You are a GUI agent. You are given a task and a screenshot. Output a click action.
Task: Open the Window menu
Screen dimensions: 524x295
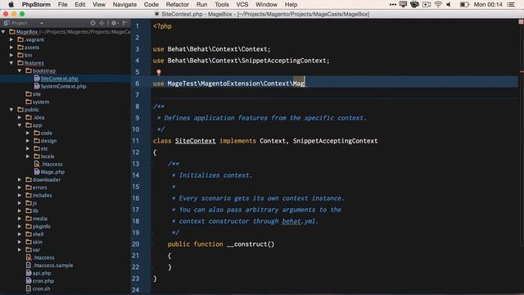[266, 4]
